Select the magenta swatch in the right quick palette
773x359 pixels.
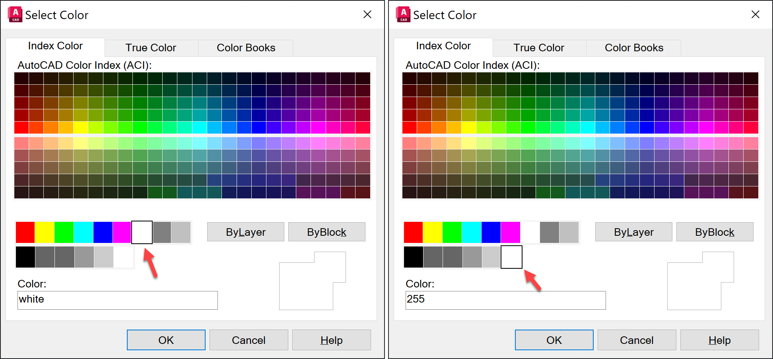click(510, 232)
